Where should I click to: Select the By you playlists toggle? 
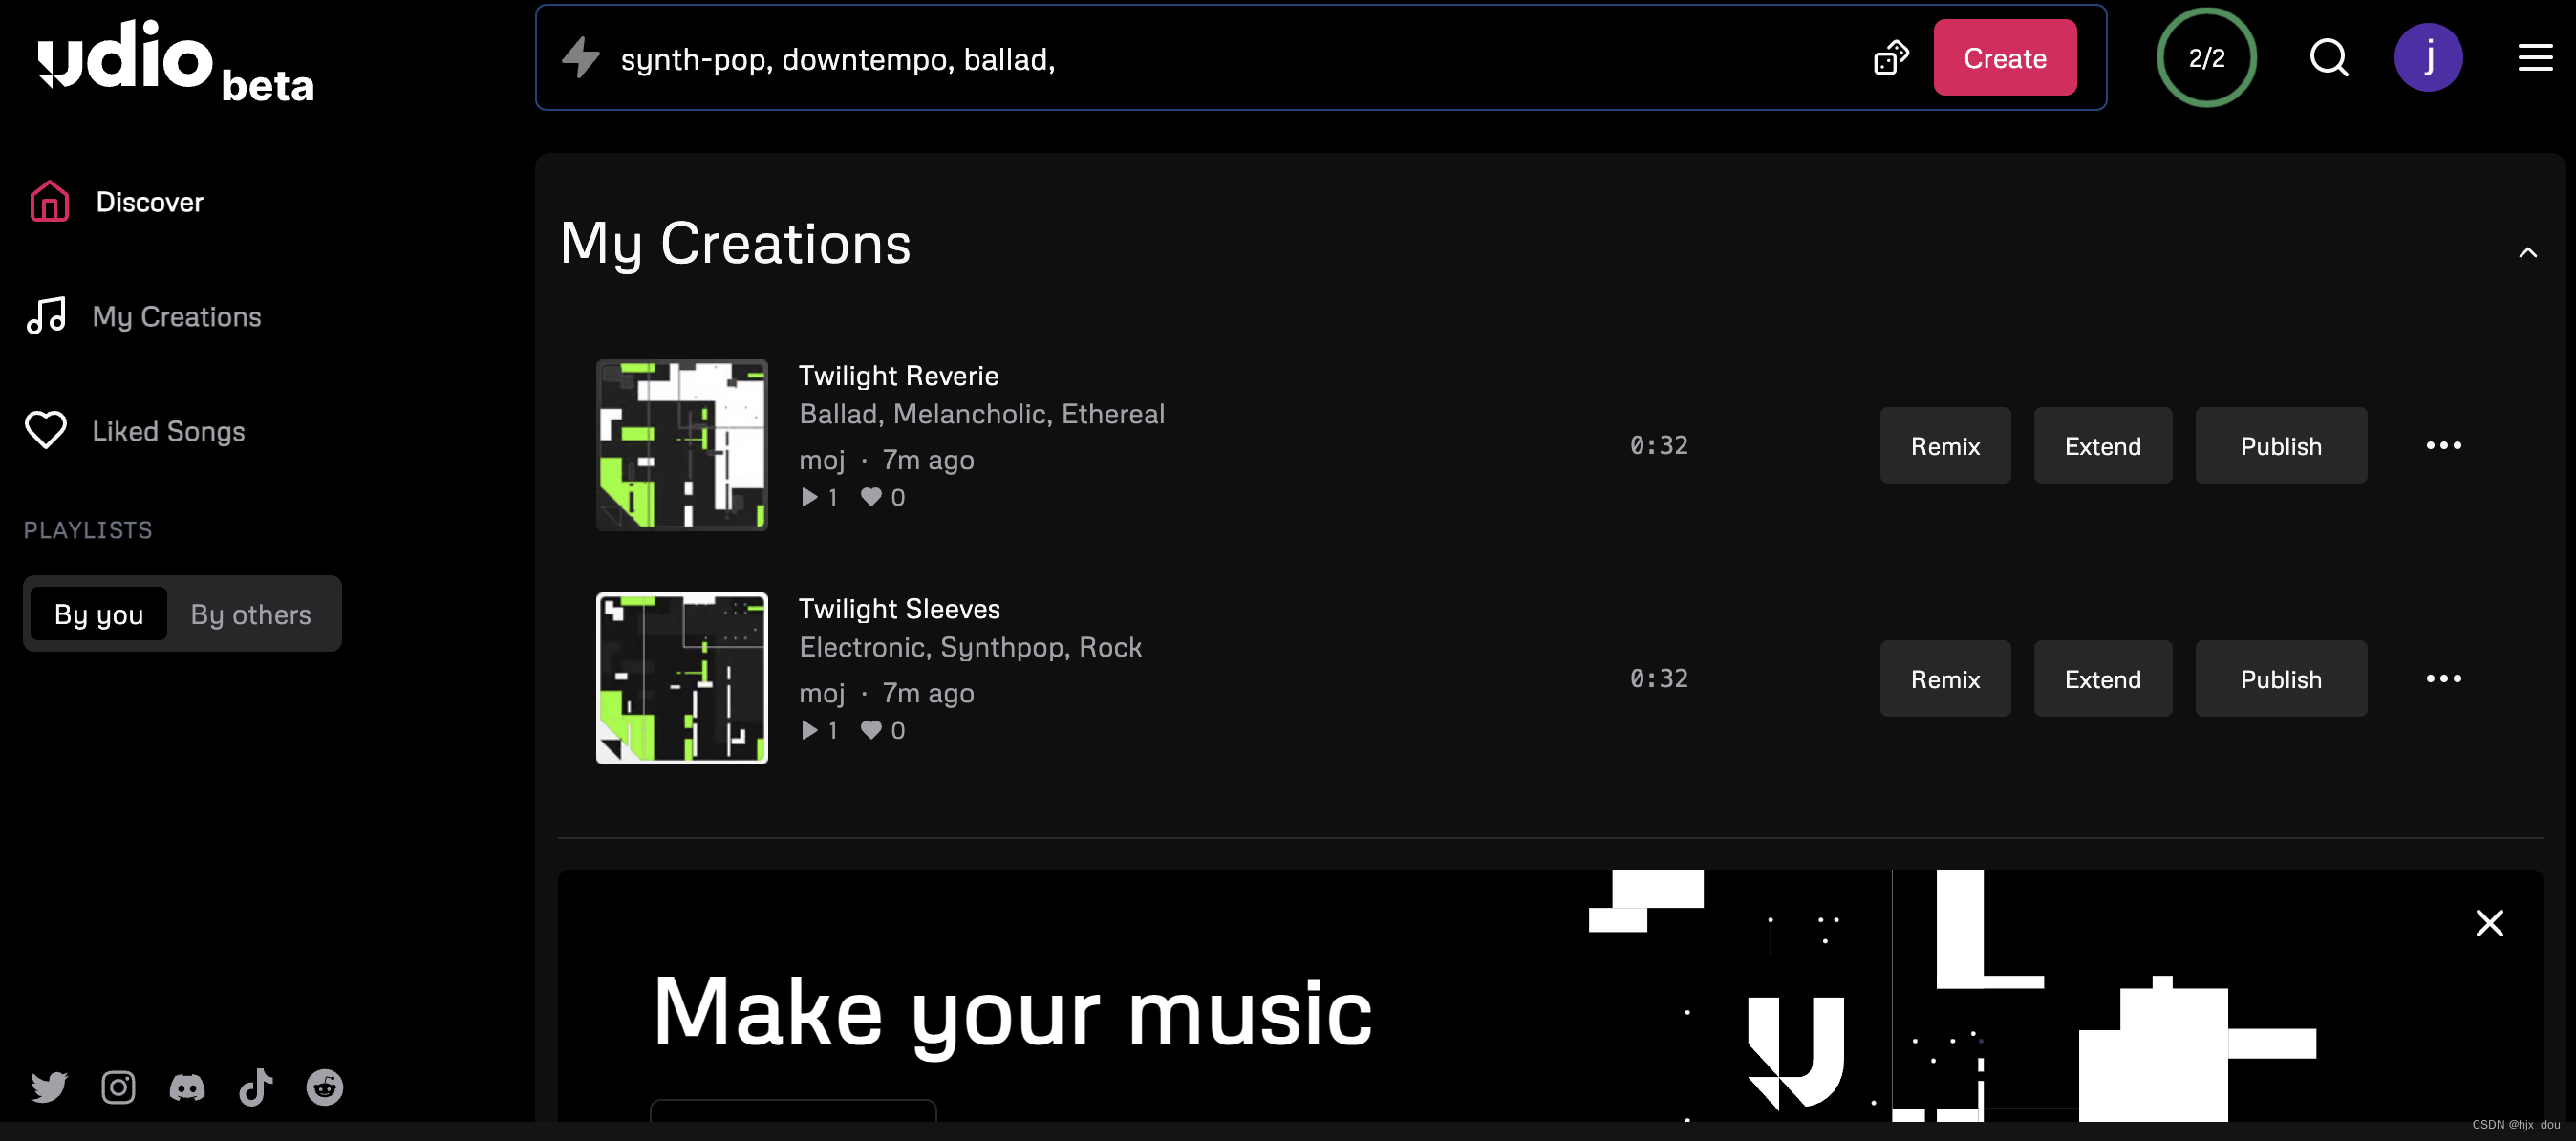click(98, 614)
